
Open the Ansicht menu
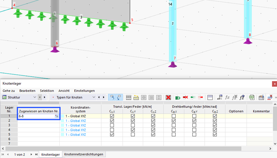pos(64,91)
